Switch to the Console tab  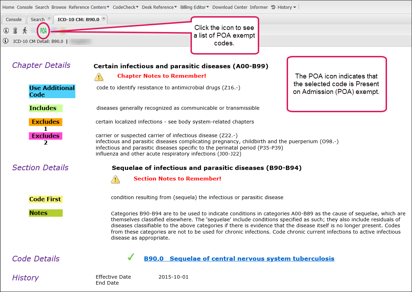(x=14, y=20)
